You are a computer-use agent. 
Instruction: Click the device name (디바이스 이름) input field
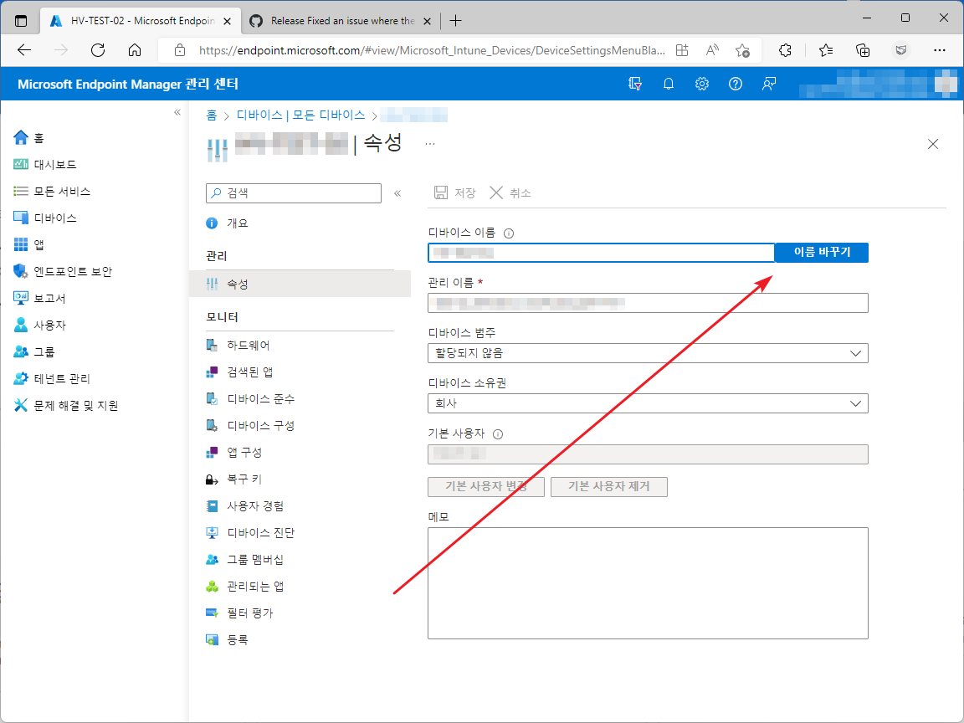coord(602,252)
